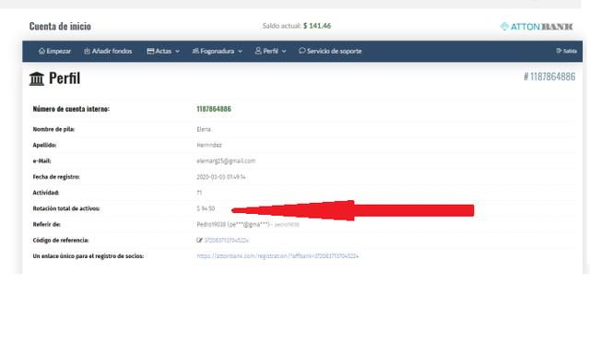
Task: Click the Referir de label
Action: [47, 224]
